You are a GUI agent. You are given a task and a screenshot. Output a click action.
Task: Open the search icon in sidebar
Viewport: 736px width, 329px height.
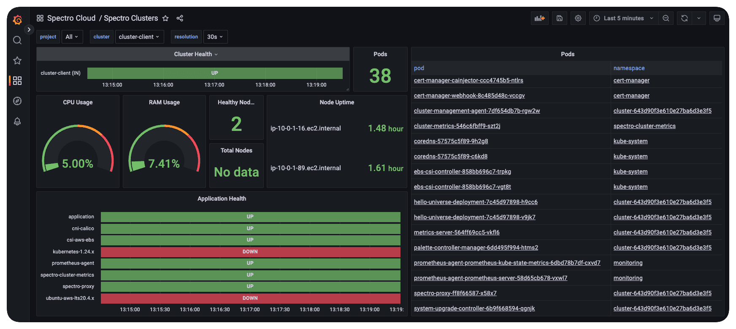(x=17, y=40)
